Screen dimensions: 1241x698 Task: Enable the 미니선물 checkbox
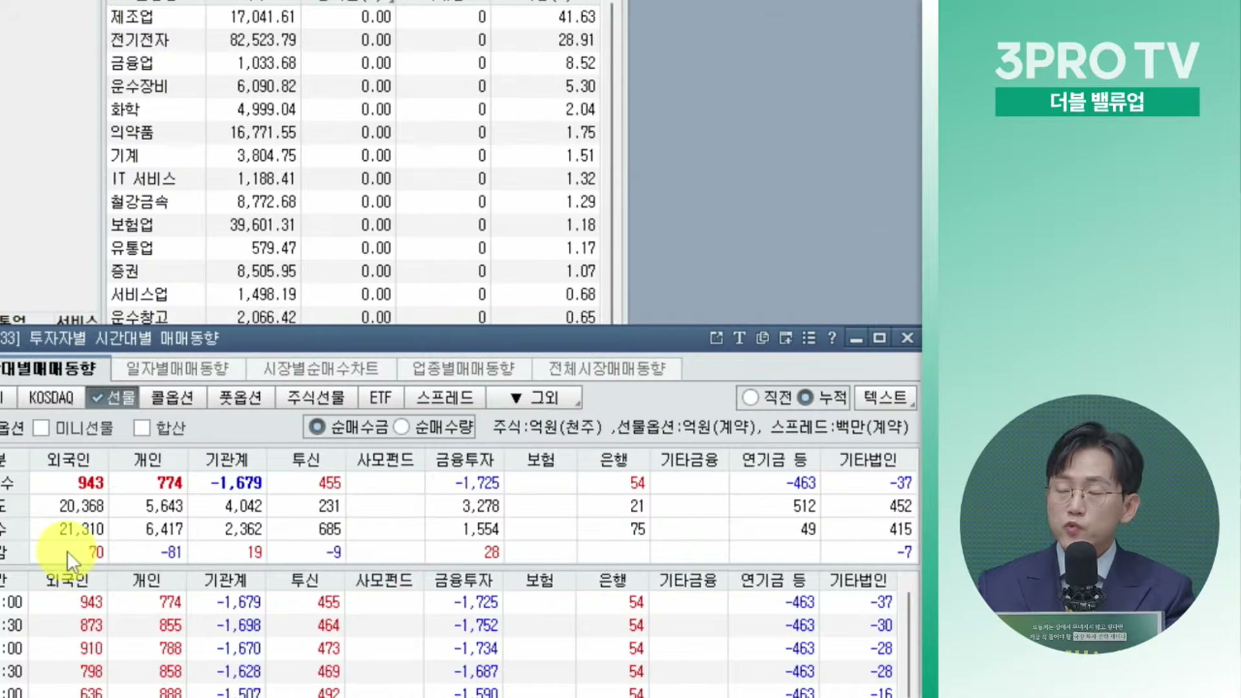41,428
